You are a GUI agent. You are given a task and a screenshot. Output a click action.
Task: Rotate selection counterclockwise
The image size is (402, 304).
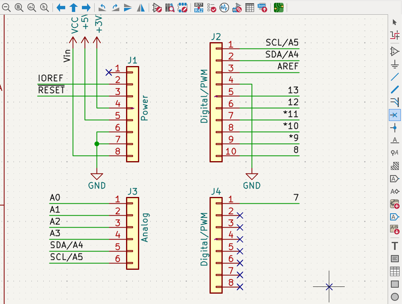pos(102,7)
